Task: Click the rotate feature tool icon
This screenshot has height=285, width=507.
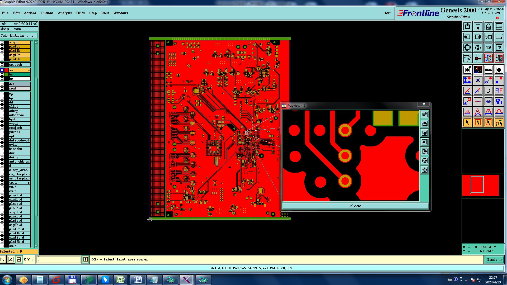Action: [x=488, y=91]
